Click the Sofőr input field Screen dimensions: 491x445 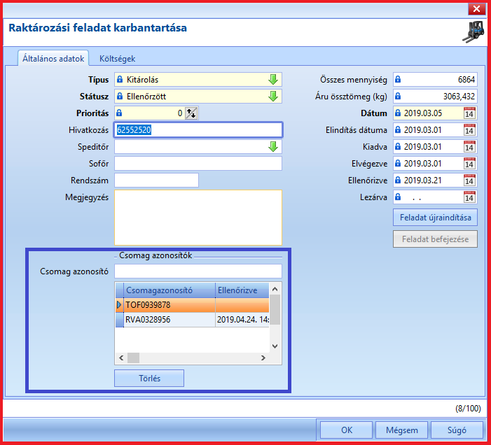(198, 164)
